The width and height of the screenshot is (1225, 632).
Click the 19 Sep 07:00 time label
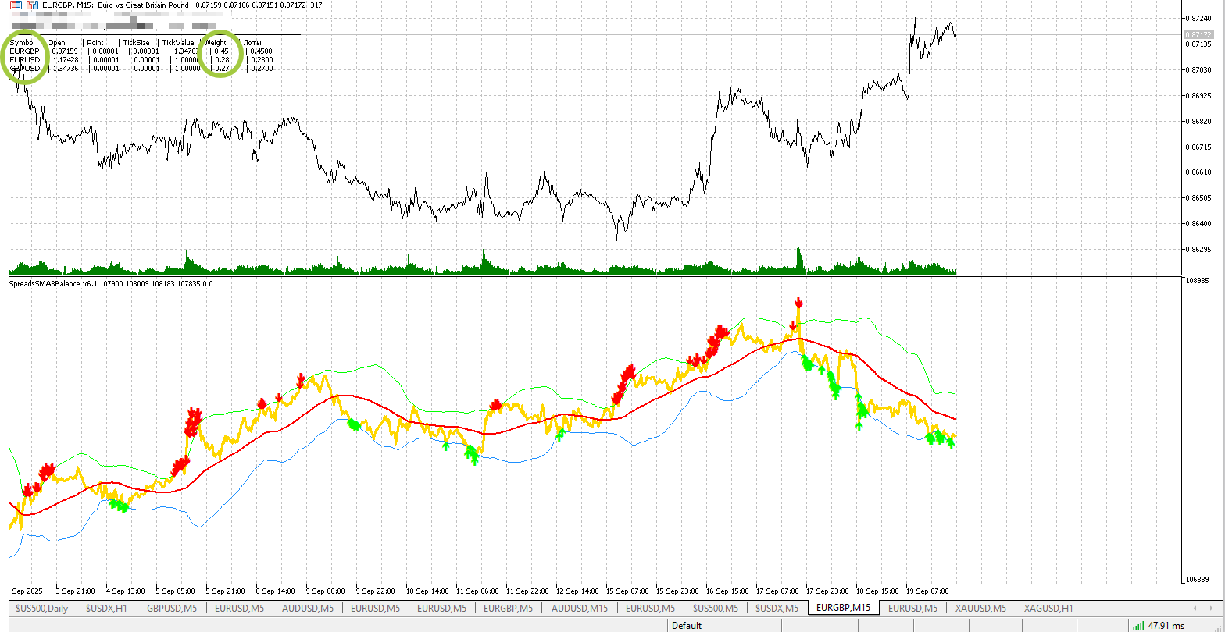(927, 591)
